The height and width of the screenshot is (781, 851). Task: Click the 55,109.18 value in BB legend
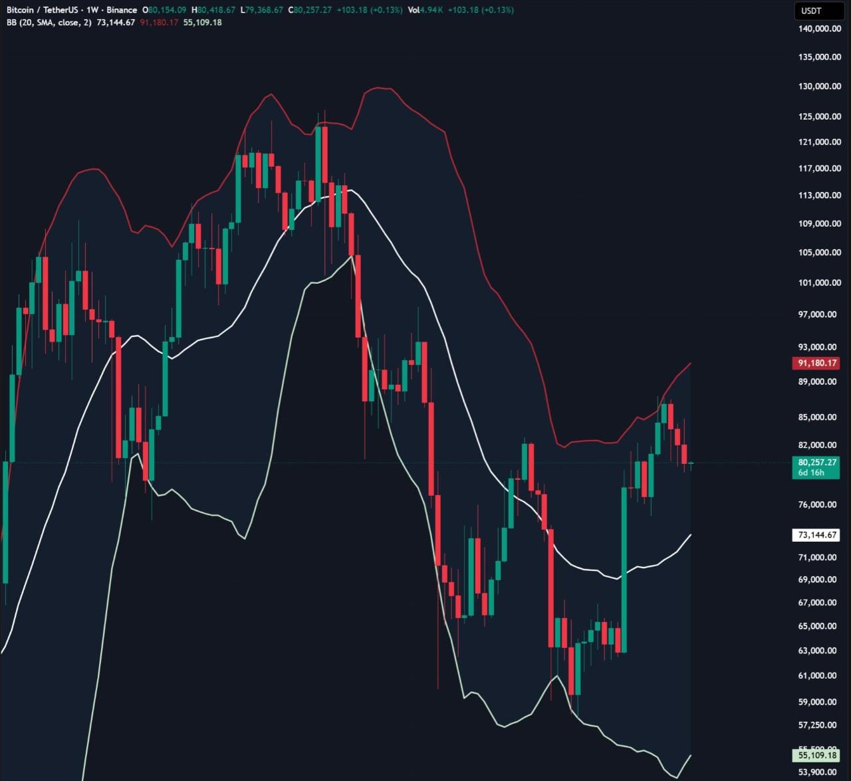click(202, 23)
